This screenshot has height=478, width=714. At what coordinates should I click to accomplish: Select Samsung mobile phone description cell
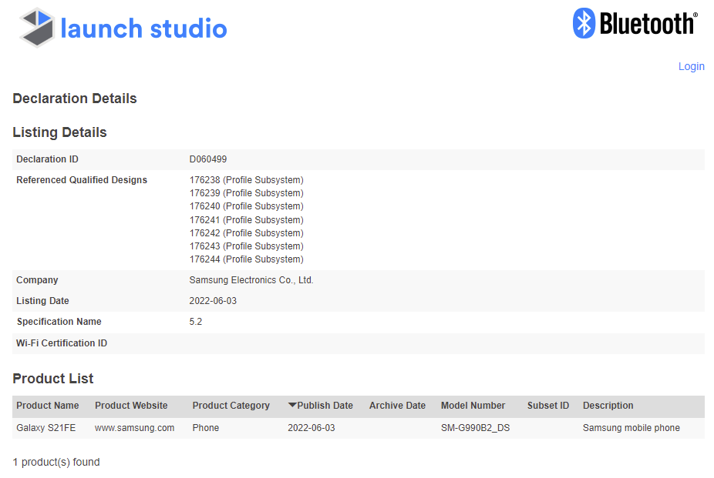631,427
